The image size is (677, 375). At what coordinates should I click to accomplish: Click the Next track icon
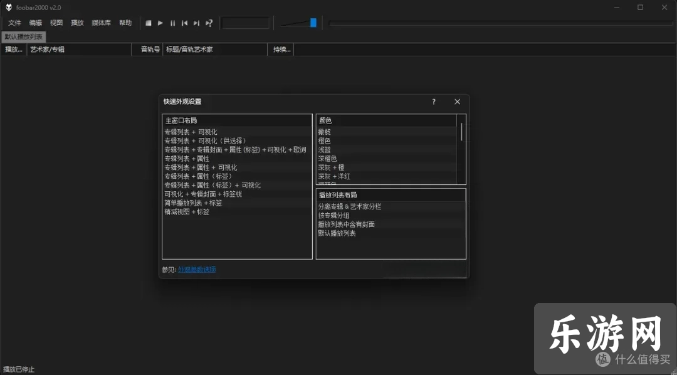[196, 23]
